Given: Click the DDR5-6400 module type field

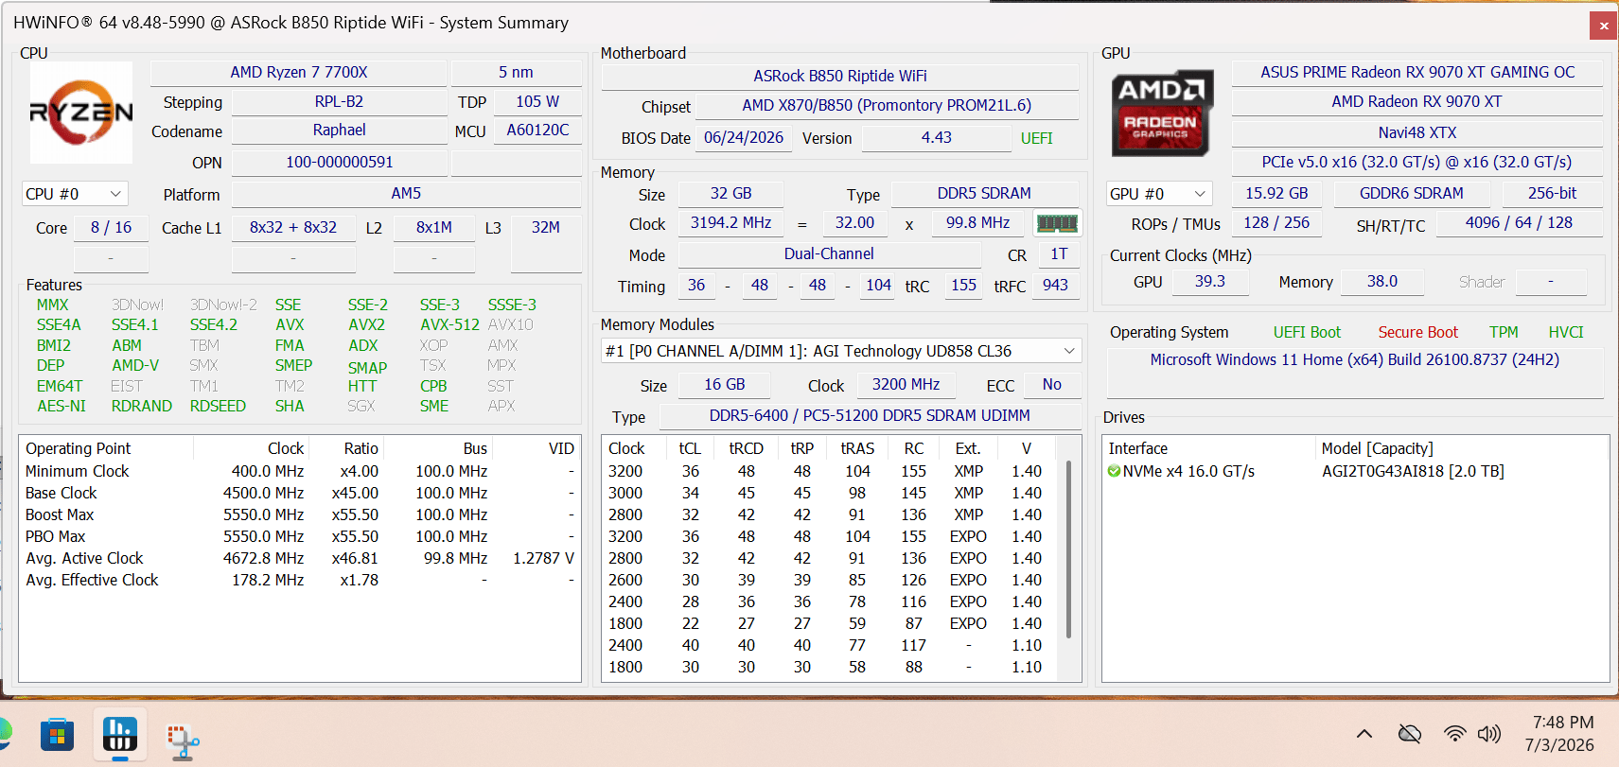Looking at the screenshot, I should click(x=870, y=416).
